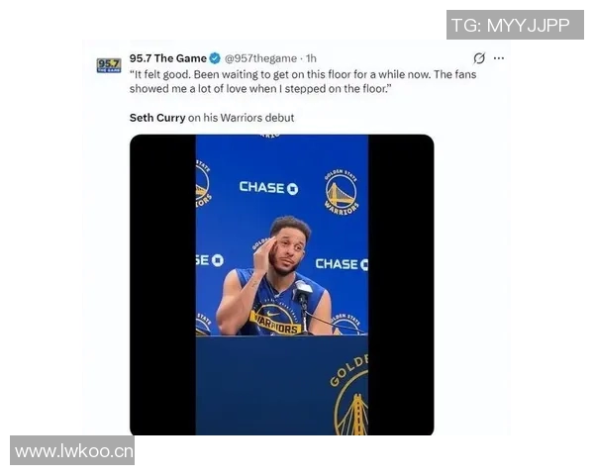The width and height of the screenshot is (594, 475).
Task: Click the 1h post timestamp
Action: [311, 58]
